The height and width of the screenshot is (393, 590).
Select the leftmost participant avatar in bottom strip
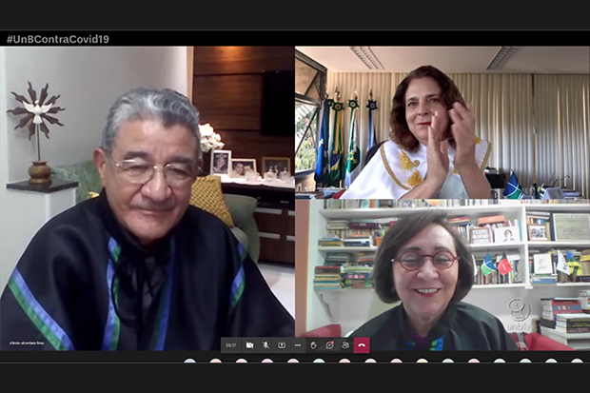190,361
